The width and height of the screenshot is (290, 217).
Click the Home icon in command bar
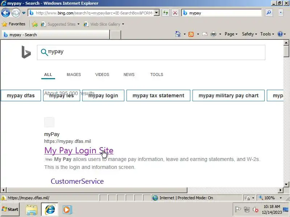click(178, 34)
